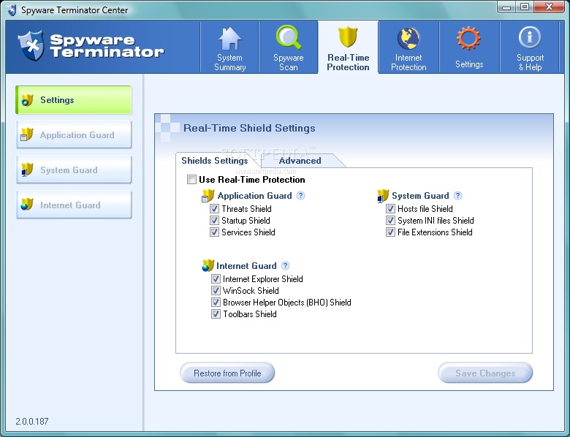Open the Internet Protection globe icon
The width and height of the screenshot is (570, 437).
pyautogui.click(x=408, y=38)
